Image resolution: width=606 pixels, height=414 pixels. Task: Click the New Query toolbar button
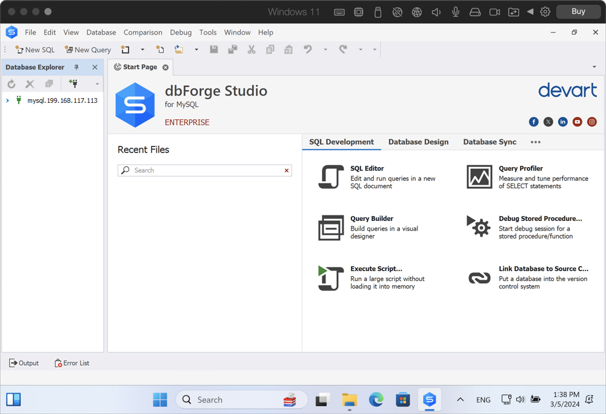[x=88, y=50]
